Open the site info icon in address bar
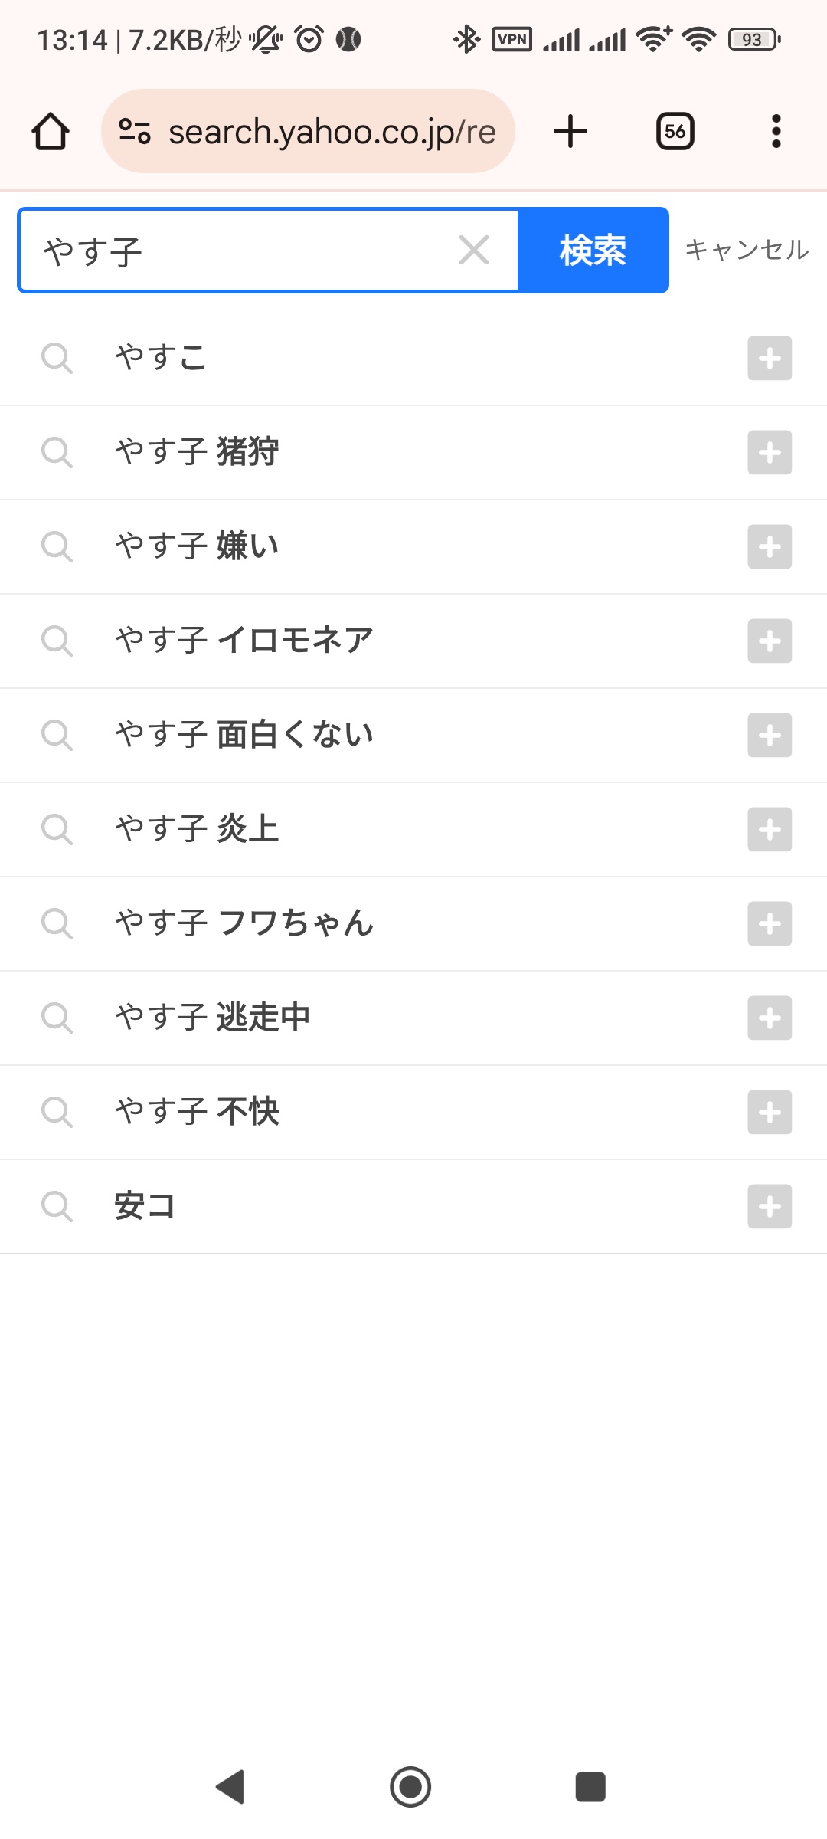Screen dimensions: 827x1839 click(x=135, y=131)
